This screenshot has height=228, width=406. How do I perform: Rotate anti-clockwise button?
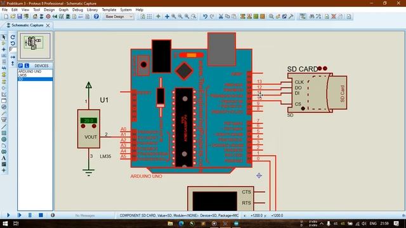13,43
